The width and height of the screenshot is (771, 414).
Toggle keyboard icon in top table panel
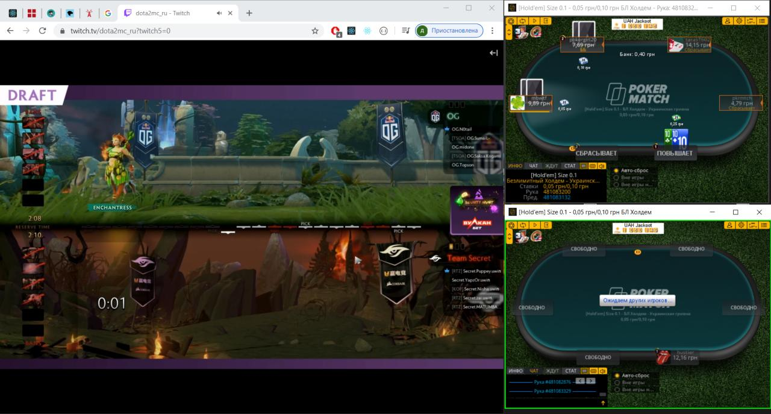[593, 166]
